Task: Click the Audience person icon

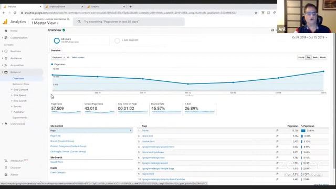Action: pos(6,58)
